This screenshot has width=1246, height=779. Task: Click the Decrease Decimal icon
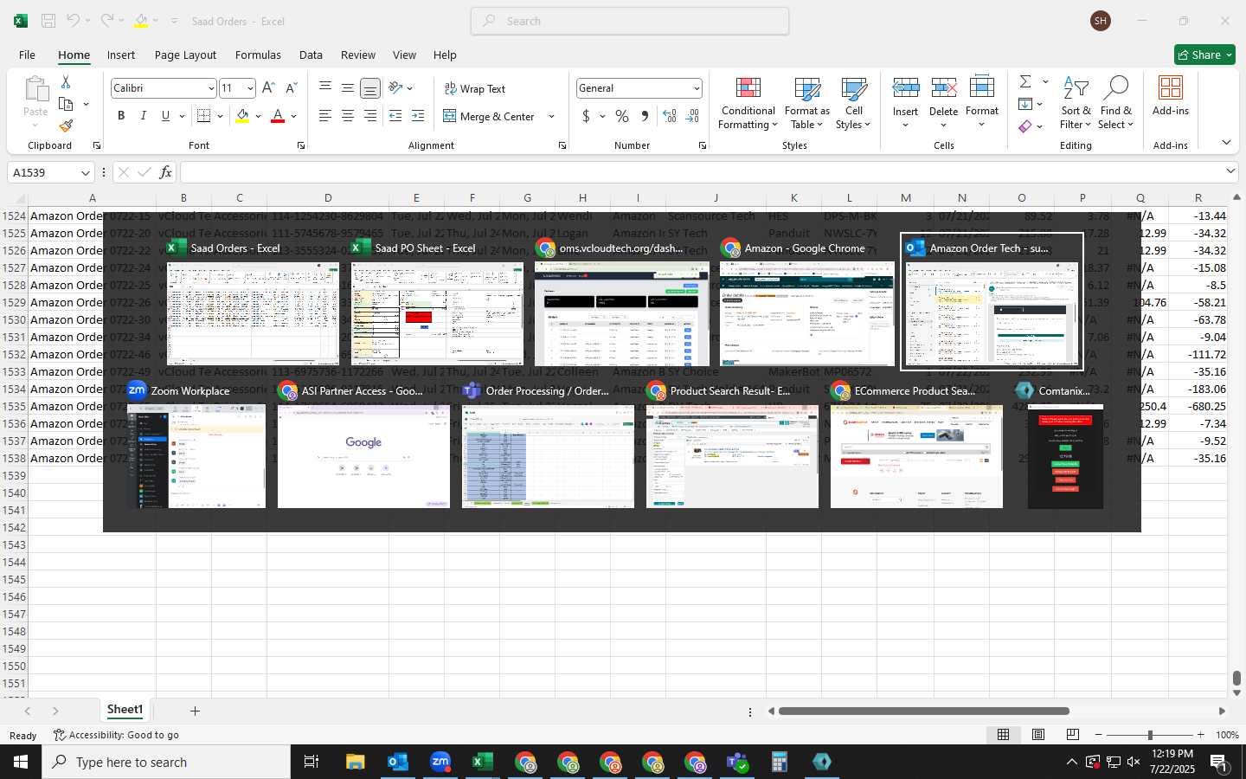point(692,116)
